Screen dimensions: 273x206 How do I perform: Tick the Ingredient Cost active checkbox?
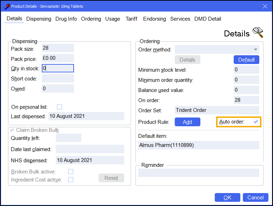point(71,179)
